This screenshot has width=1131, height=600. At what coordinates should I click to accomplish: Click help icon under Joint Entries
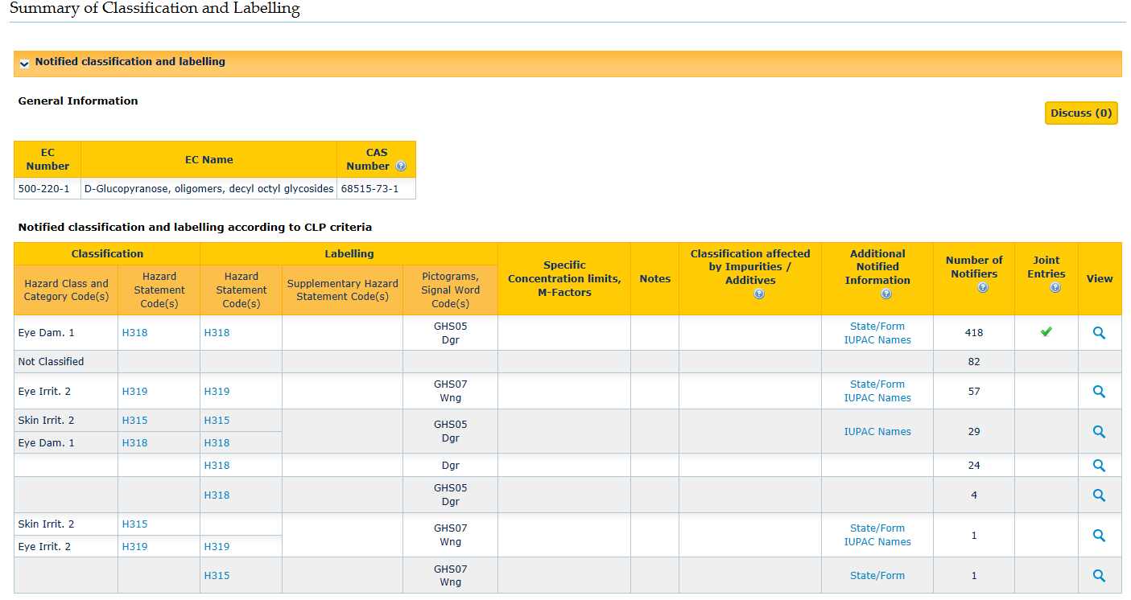point(1055,287)
